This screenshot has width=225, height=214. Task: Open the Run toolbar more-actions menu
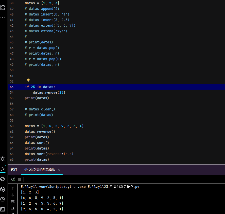coord(28,179)
